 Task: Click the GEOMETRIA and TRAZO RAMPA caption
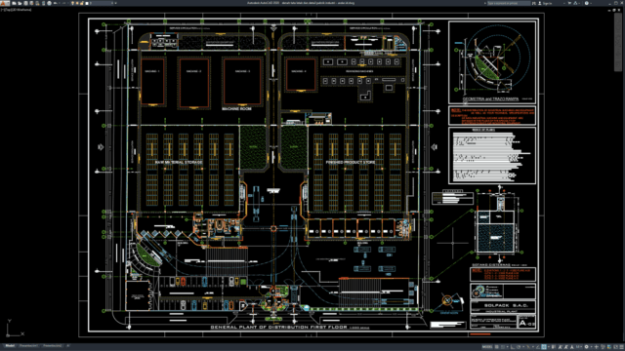[490, 98]
